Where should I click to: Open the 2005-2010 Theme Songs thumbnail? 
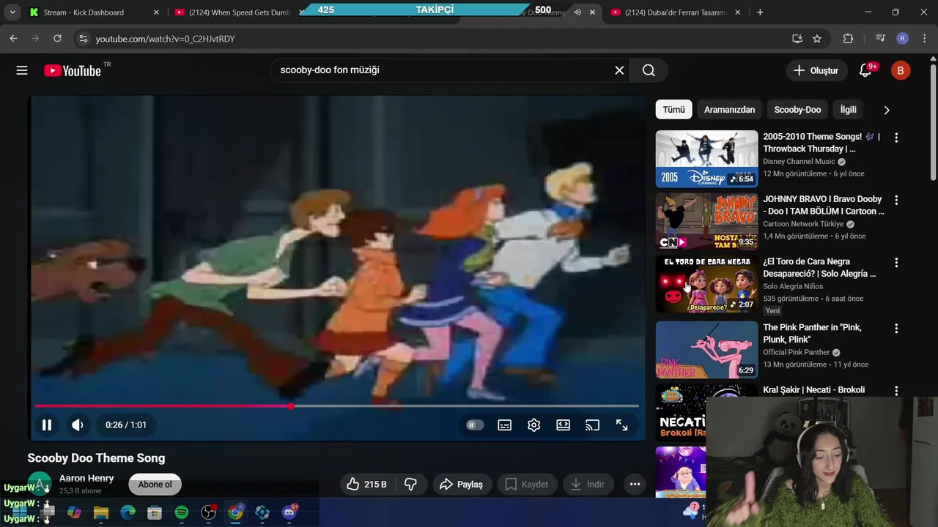pos(706,159)
